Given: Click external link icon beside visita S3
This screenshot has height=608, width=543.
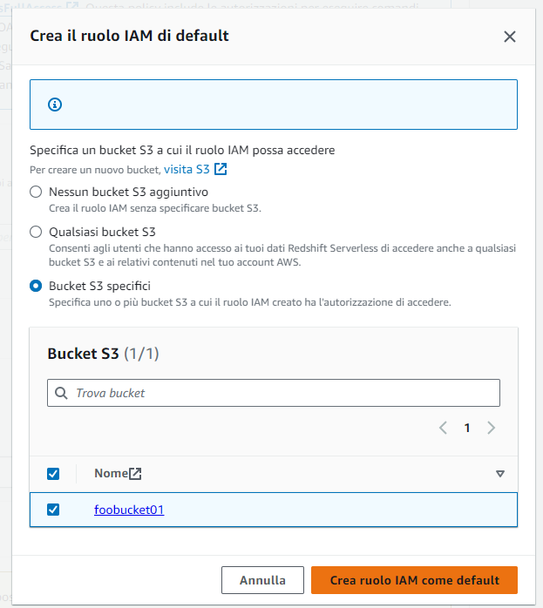Looking at the screenshot, I should (x=221, y=169).
